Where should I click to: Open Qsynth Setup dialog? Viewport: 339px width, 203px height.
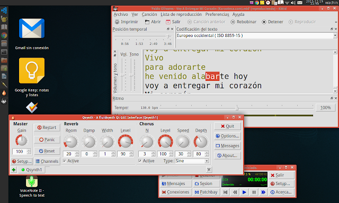[22, 161]
